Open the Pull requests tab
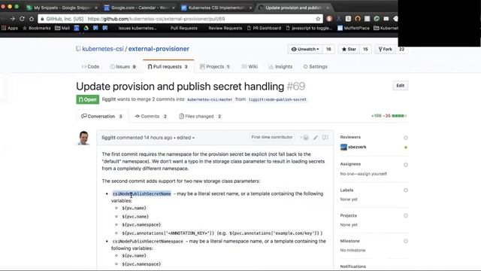This screenshot has height=271, width=481. pos(168,67)
